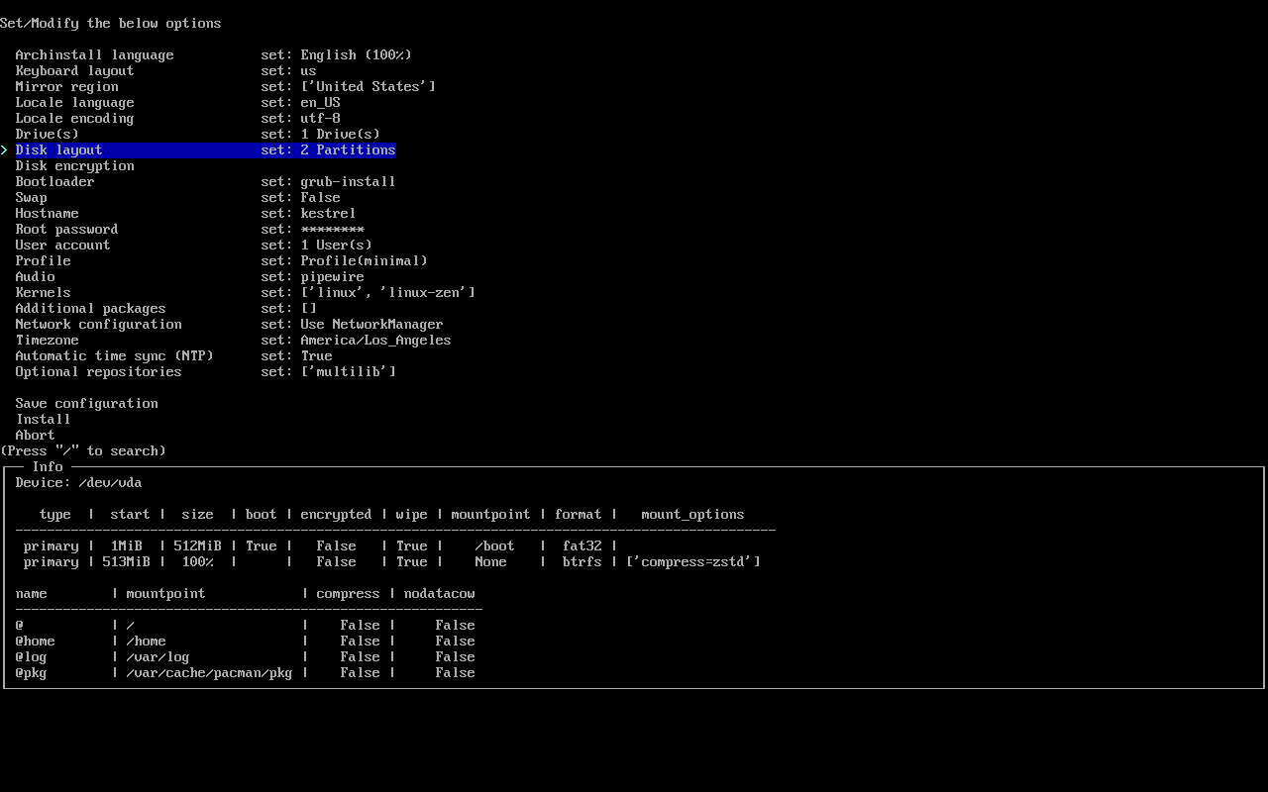Click the 'pipewire' audio value
The width and height of the screenshot is (1268, 792).
tap(333, 277)
